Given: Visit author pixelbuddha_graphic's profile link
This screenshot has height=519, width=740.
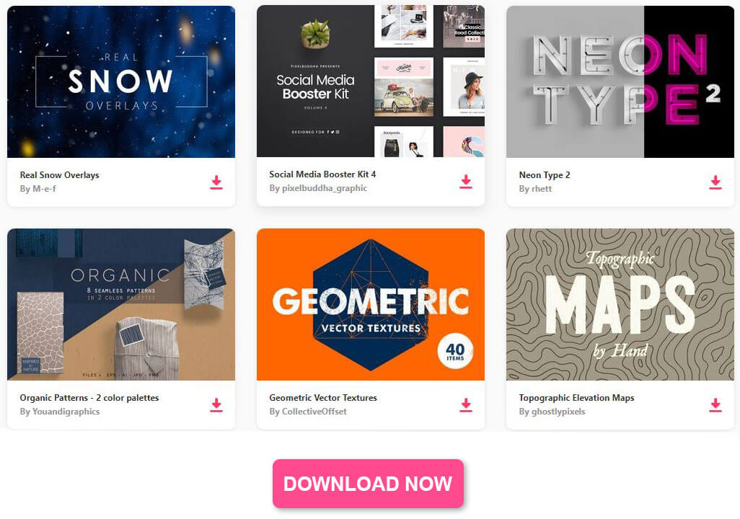Looking at the screenshot, I should (x=325, y=188).
